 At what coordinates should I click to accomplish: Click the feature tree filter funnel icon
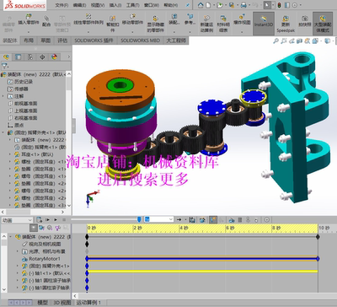[5, 66]
